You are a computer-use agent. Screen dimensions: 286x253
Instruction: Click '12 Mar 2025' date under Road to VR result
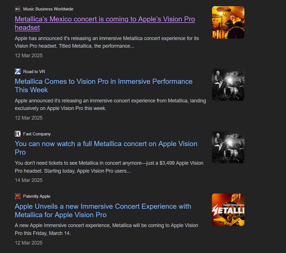pos(29,118)
